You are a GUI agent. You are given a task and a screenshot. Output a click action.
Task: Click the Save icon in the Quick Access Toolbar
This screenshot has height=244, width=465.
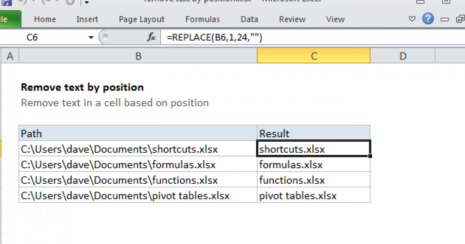(6, 3)
